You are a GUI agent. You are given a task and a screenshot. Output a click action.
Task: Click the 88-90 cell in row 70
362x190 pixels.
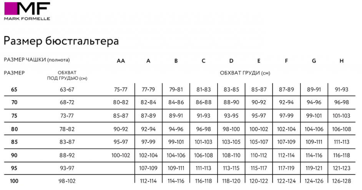coord(231,102)
